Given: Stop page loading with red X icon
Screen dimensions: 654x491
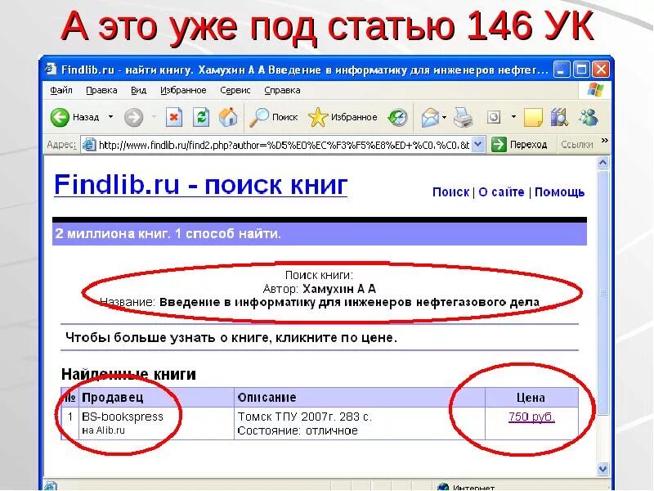Looking at the screenshot, I should click(x=174, y=117).
